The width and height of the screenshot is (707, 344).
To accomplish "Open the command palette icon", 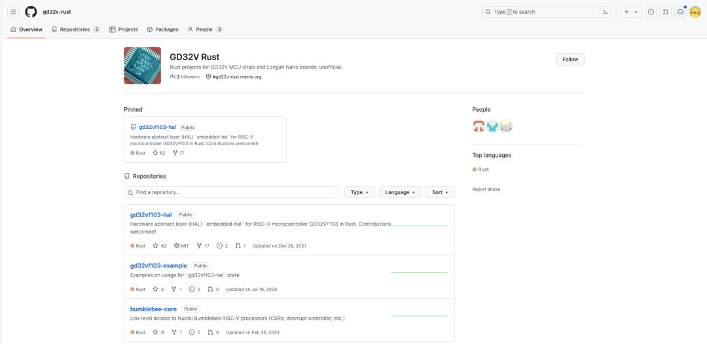I will (x=606, y=12).
